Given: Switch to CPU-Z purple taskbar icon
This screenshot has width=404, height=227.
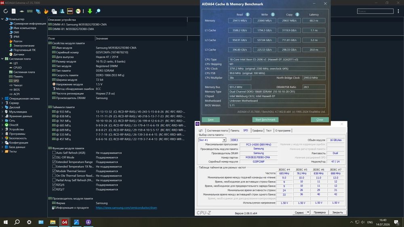Looking at the screenshot, I should [x=88, y=222].
